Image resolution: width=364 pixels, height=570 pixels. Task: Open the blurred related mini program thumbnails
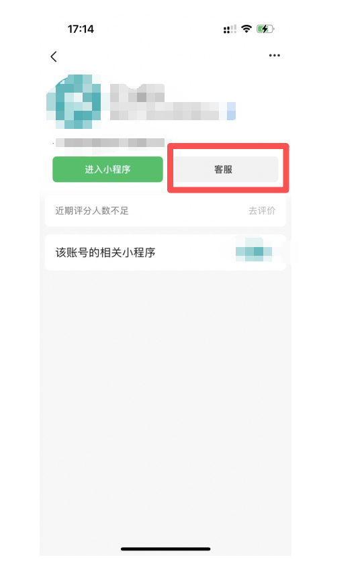coord(254,250)
